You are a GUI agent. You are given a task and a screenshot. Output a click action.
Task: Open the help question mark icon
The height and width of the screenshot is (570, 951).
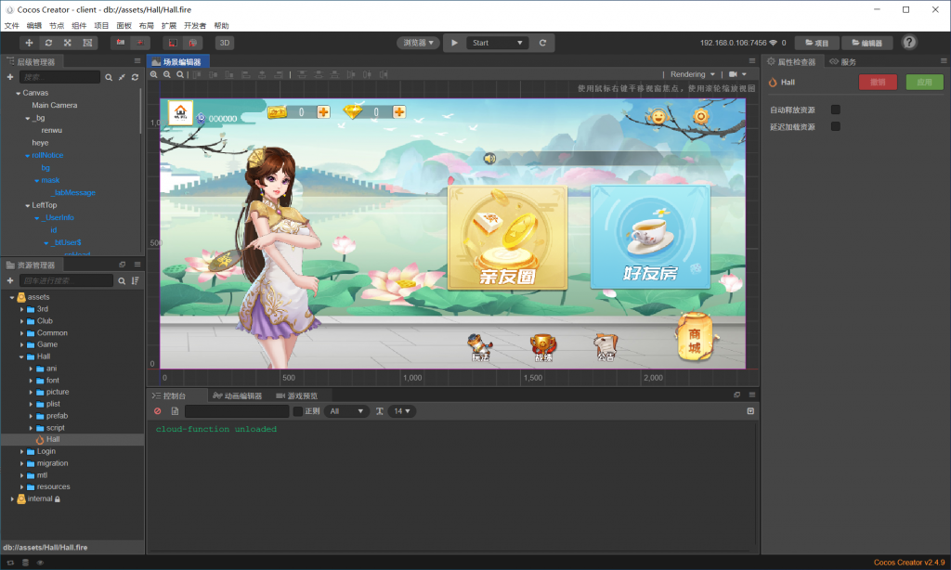(x=909, y=43)
